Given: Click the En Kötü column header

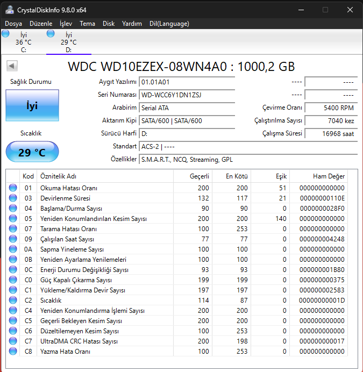Looking at the screenshot, I should (x=231, y=176).
